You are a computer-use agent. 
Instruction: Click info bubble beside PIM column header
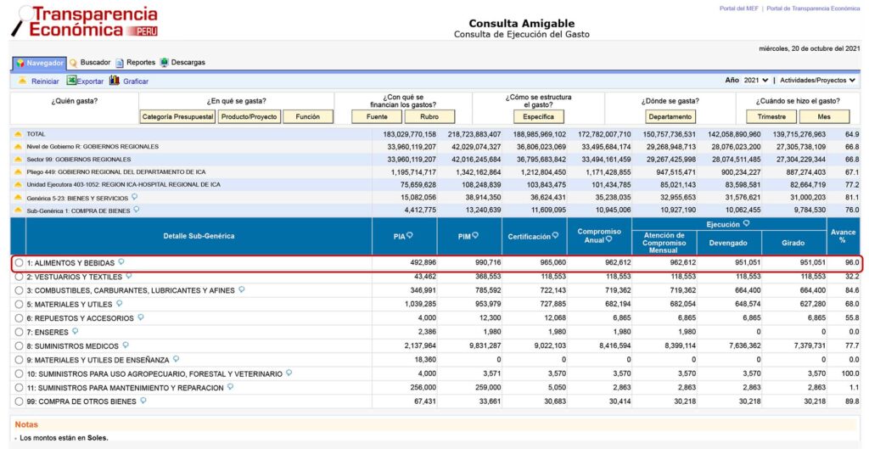click(475, 235)
